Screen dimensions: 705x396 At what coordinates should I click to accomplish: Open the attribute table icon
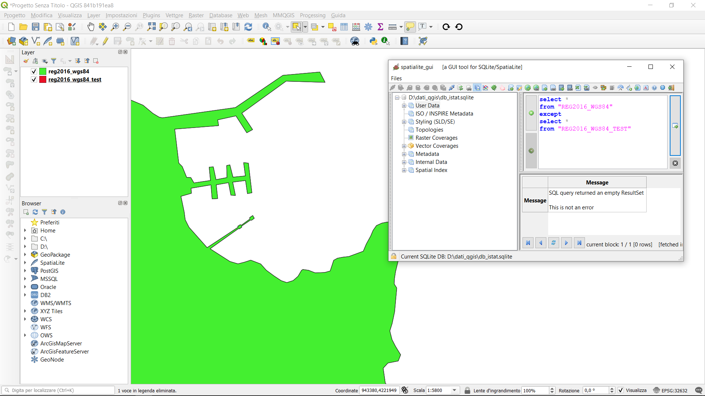pos(344,27)
